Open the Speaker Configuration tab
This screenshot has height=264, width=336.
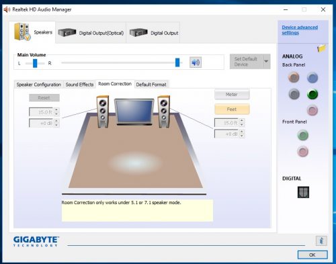point(38,85)
